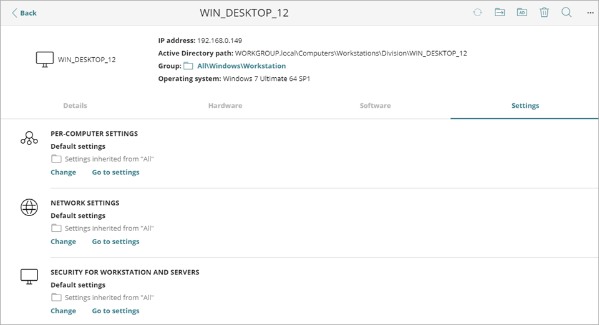The width and height of the screenshot is (599, 325).
Task: Click Change under Per-Computer Settings
Action: tap(63, 172)
